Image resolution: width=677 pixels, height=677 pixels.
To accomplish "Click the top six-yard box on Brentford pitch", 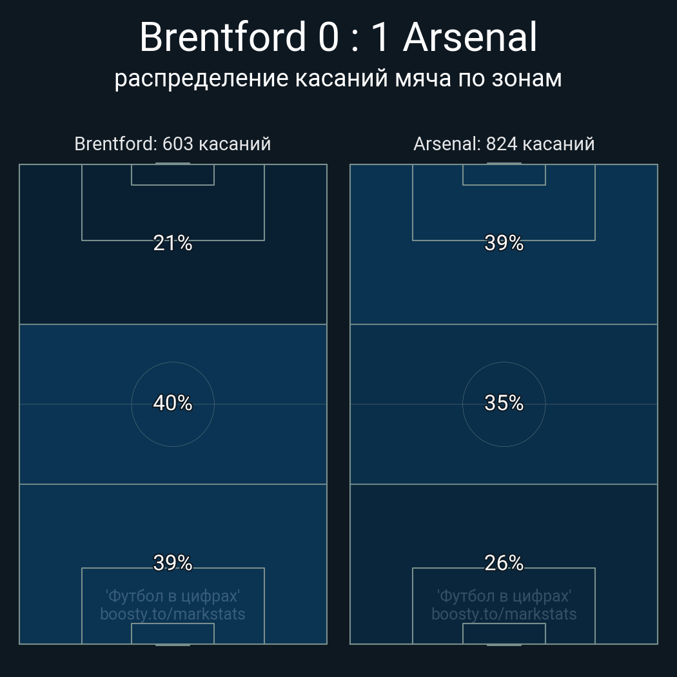I will tap(173, 175).
